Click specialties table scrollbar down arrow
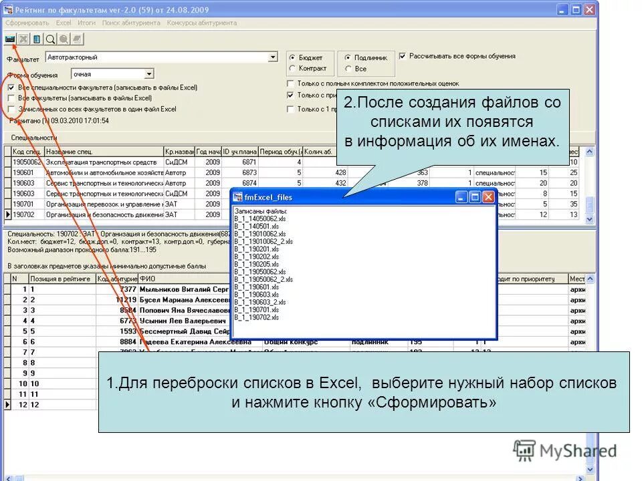 click(590, 219)
